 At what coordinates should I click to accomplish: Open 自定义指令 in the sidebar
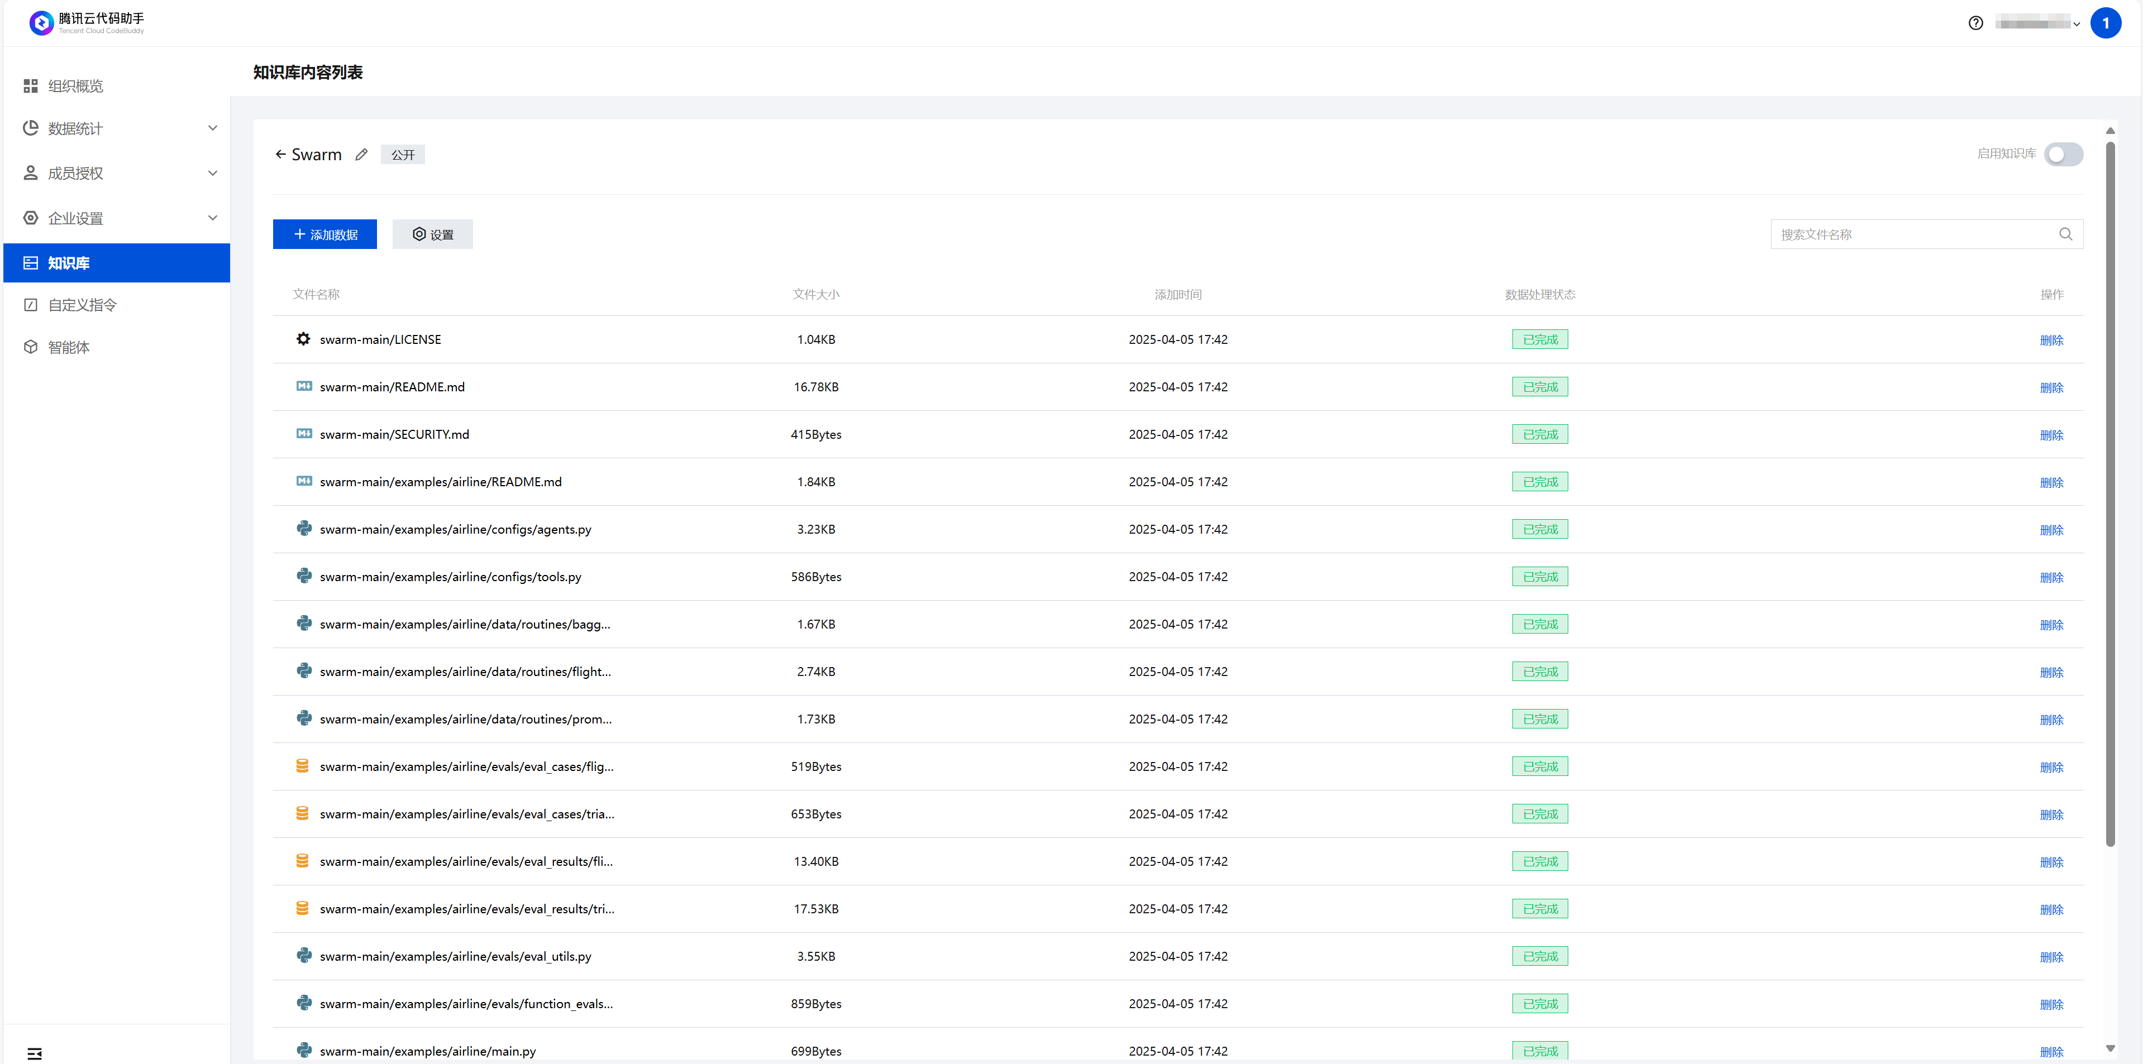pos(82,305)
